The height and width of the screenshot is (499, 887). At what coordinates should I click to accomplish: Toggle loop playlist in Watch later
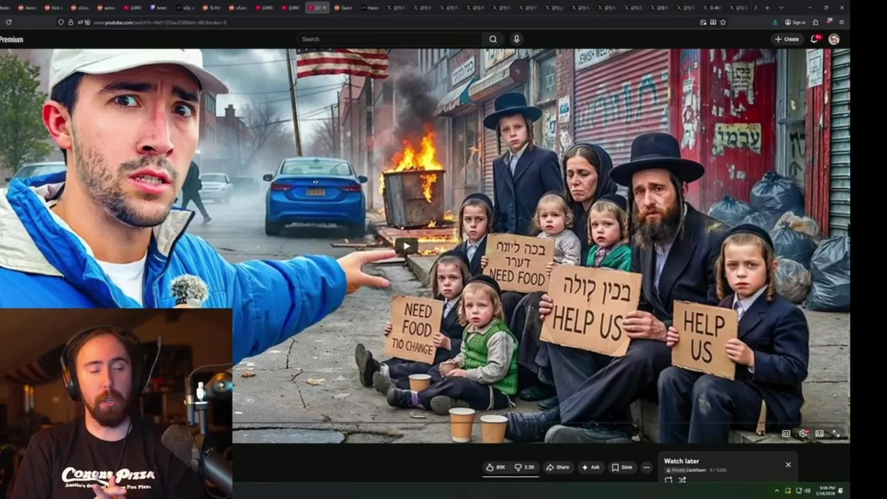tap(668, 480)
